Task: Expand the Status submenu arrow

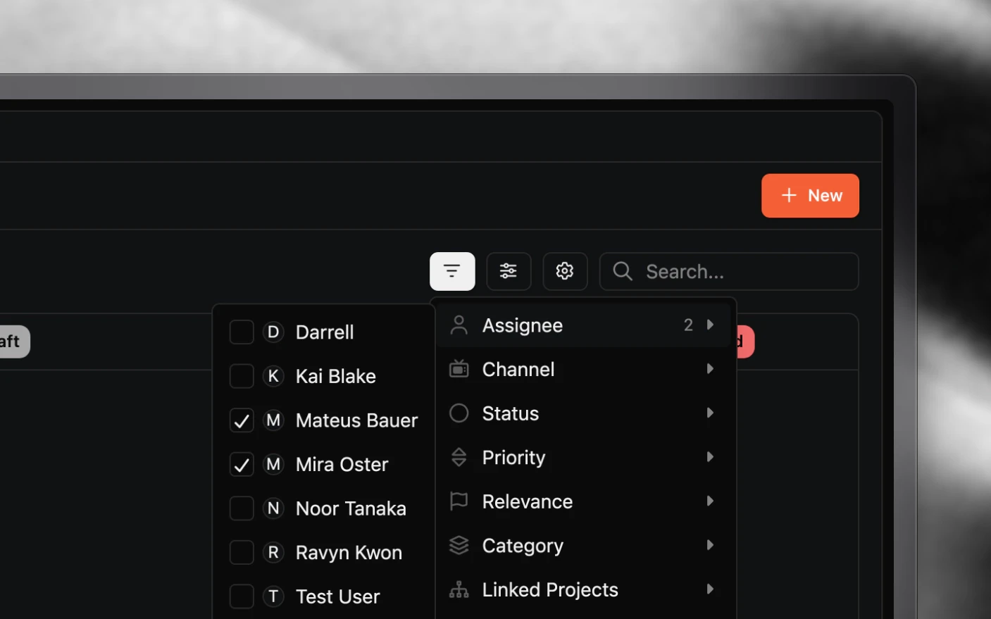Action: [x=710, y=413]
